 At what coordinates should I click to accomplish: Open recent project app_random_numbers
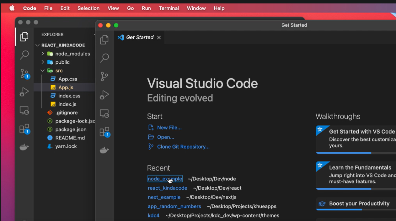174,206
